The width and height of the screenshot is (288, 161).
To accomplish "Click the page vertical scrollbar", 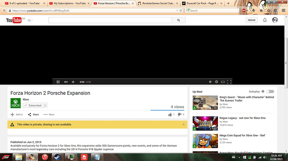I will point(286,63).
